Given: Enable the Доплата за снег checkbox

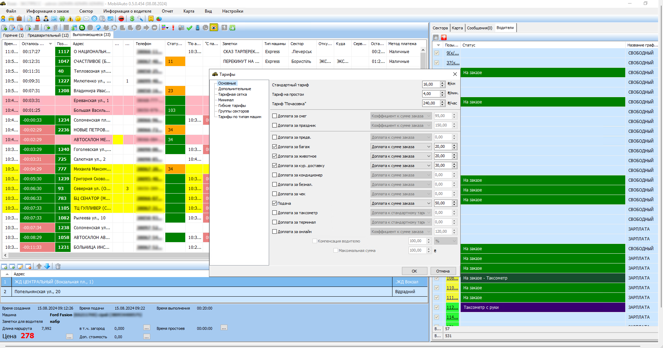Looking at the screenshot, I should [275, 116].
